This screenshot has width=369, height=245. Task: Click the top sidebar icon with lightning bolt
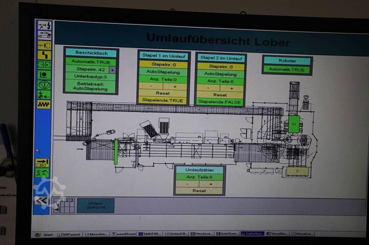[x=45, y=26]
